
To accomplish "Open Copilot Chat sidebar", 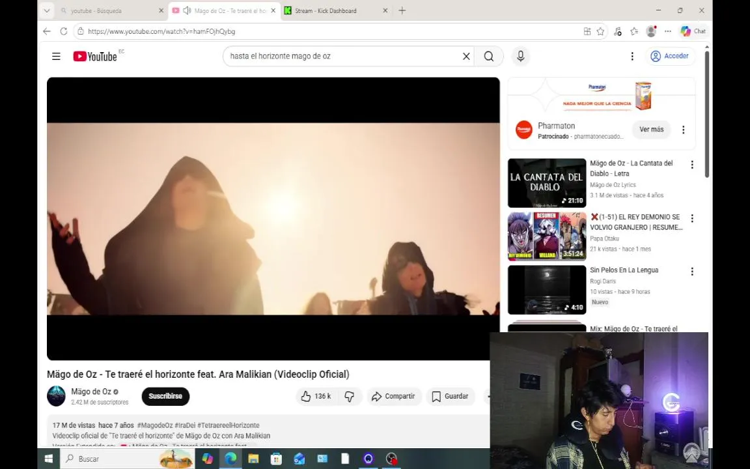I will tap(693, 31).
